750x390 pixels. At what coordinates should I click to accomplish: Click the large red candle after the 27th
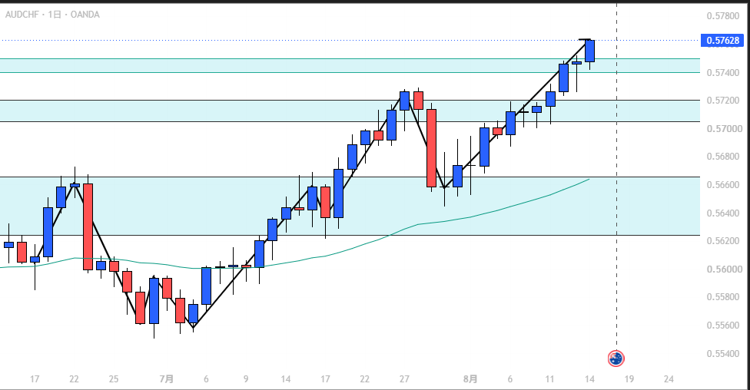(x=431, y=148)
